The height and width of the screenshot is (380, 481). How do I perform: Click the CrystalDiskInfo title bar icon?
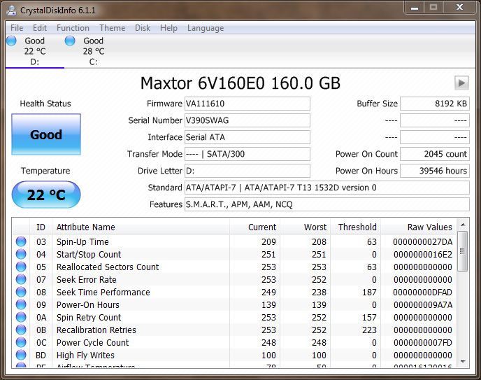[12, 10]
